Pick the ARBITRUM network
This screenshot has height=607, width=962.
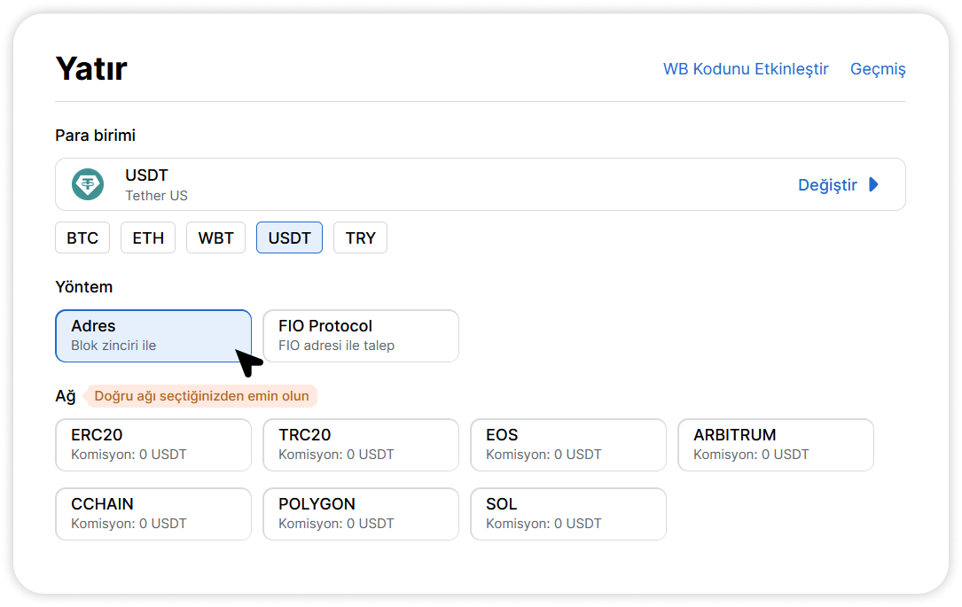[775, 445]
